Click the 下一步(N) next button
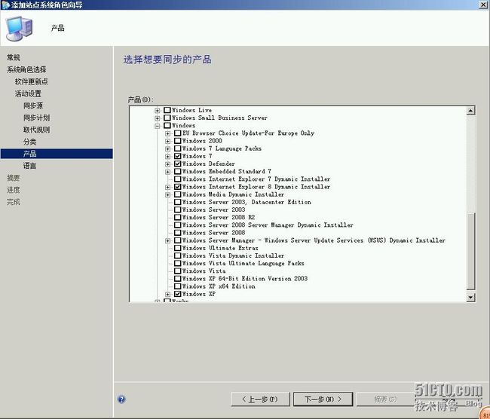The image size is (490, 419). [x=323, y=399]
